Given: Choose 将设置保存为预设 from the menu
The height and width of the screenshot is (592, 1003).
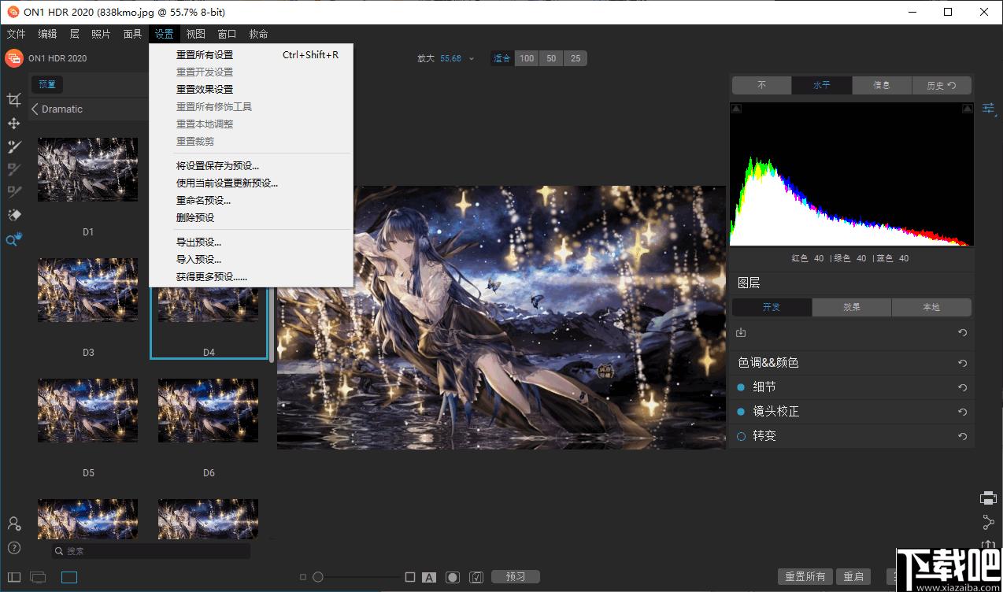Looking at the screenshot, I should (x=217, y=166).
